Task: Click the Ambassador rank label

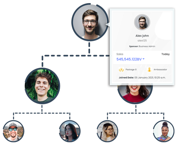Action: 160,70
